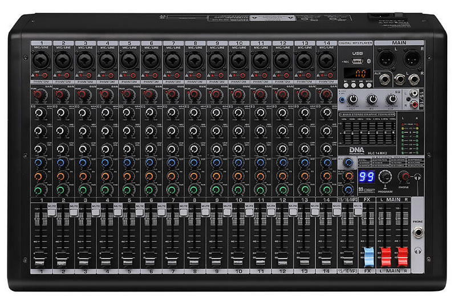Click the first band slider of the graphic equalizer
454x296 pixels.
tap(344, 133)
